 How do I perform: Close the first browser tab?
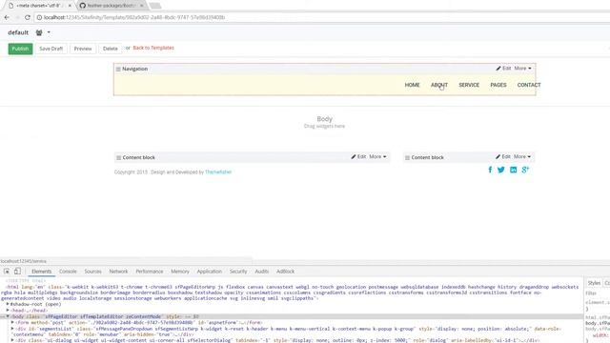point(70,6)
